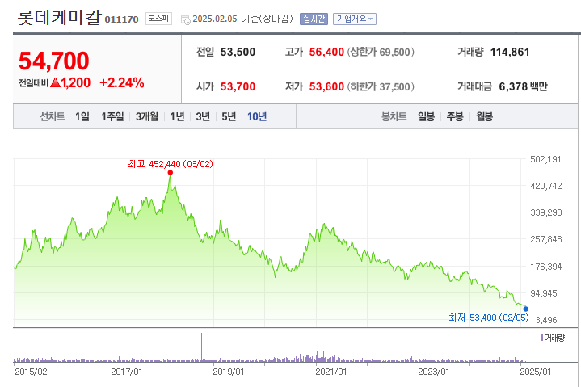Image resolution: width=581 pixels, height=387 pixels.
Task: Click the 최저 53,400 (02/05) label
Action: click(x=488, y=318)
